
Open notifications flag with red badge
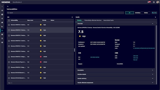pos(149,2)
